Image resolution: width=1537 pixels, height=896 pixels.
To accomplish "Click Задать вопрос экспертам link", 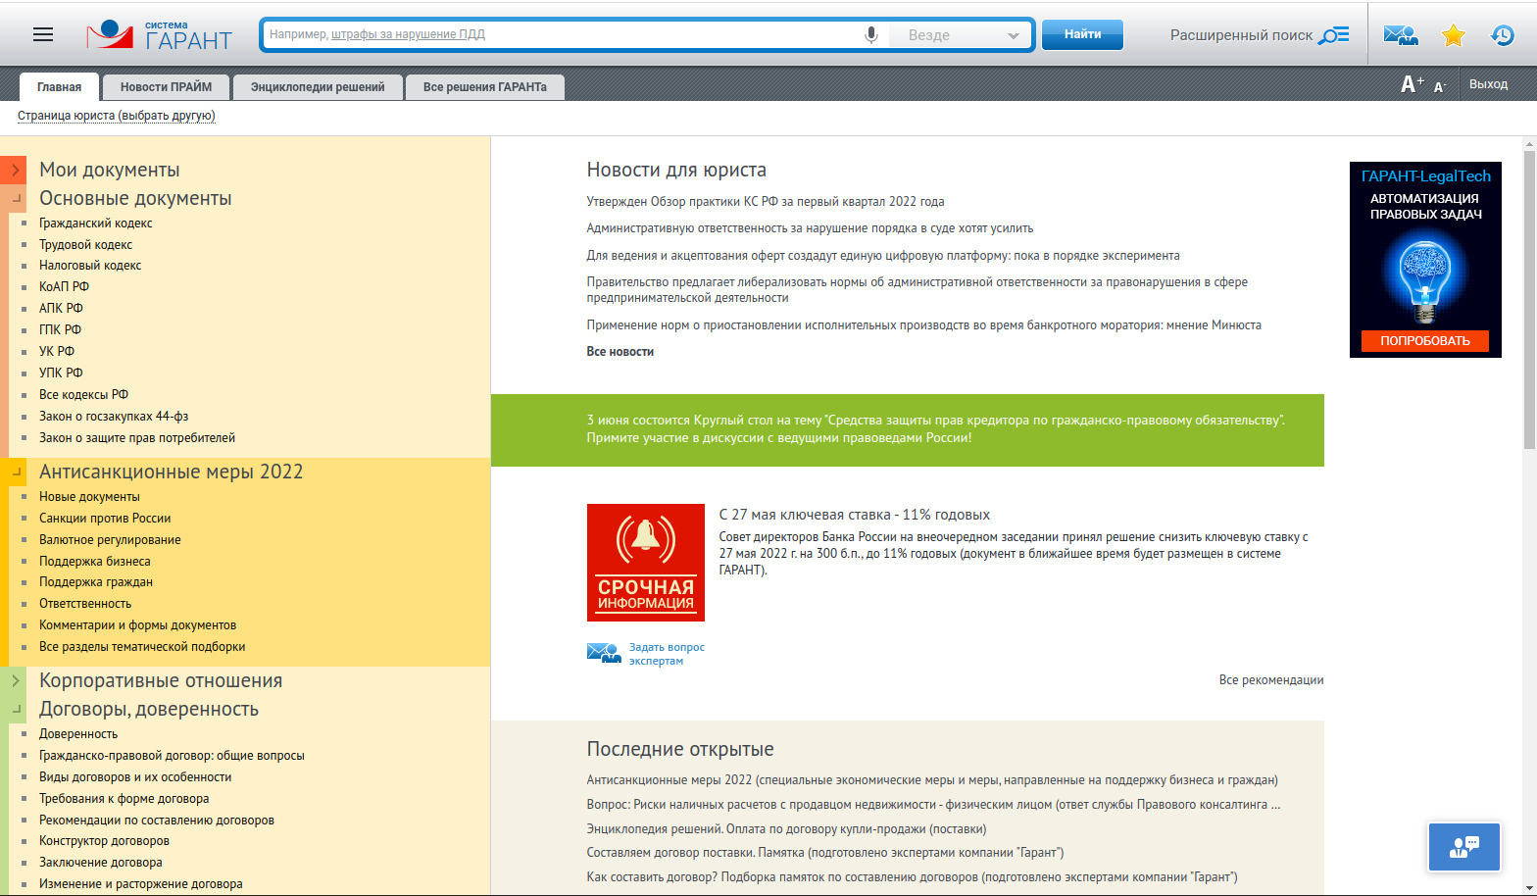I will tap(667, 654).
